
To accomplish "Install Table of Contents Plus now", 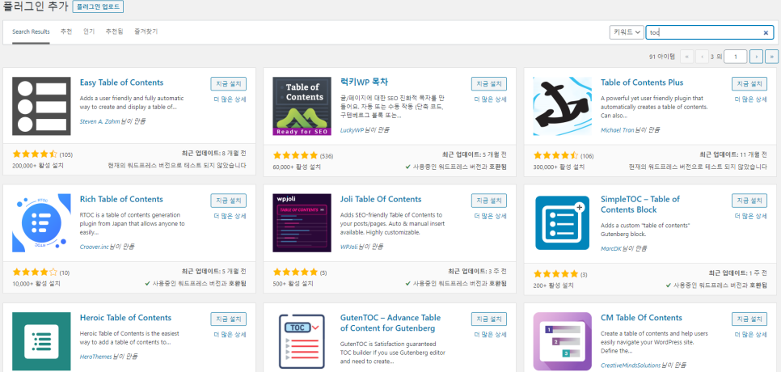I will coord(749,83).
